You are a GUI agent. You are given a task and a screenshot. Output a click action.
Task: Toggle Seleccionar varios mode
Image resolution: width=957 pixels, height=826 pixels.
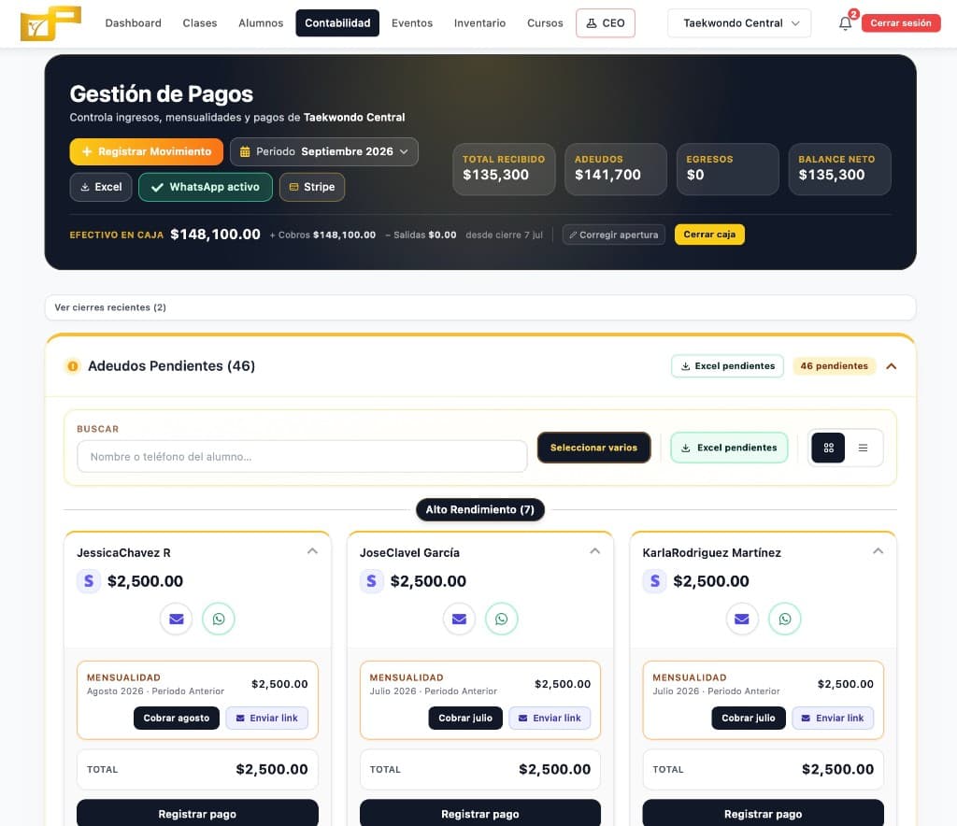(x=593, y=448)
